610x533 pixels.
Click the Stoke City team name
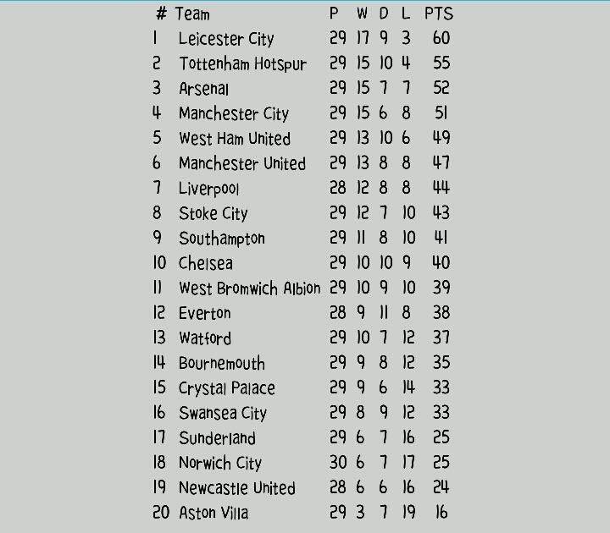click(213, 213)
